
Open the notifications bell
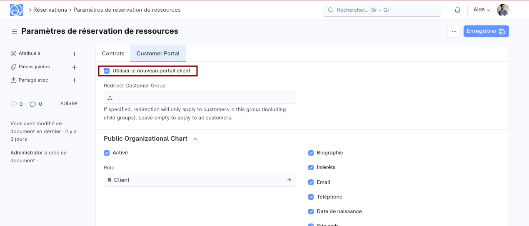point(457,10)
